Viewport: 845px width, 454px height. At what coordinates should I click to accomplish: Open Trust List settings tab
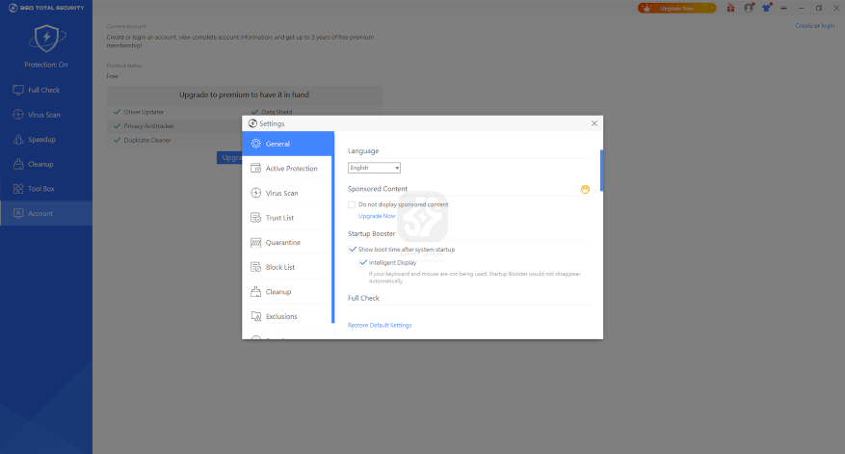point(287,218)
